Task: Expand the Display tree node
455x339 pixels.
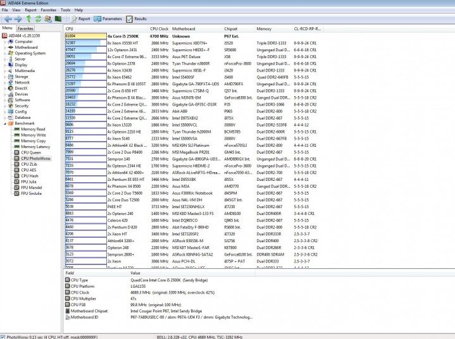Action: tap(4, 65)
